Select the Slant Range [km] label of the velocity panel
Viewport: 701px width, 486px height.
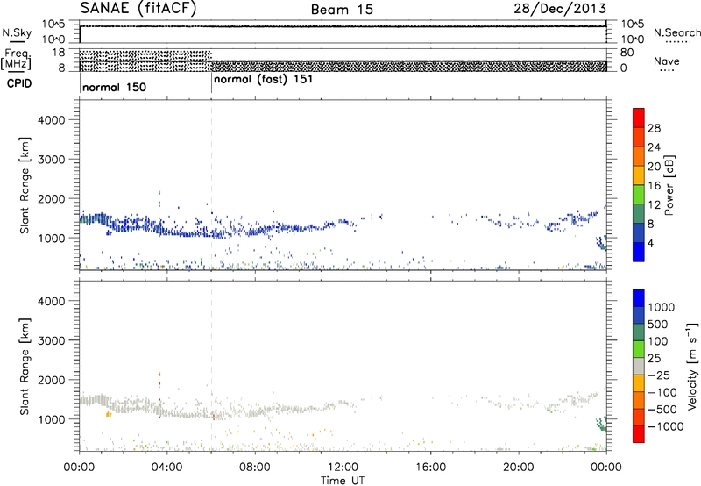25,366
